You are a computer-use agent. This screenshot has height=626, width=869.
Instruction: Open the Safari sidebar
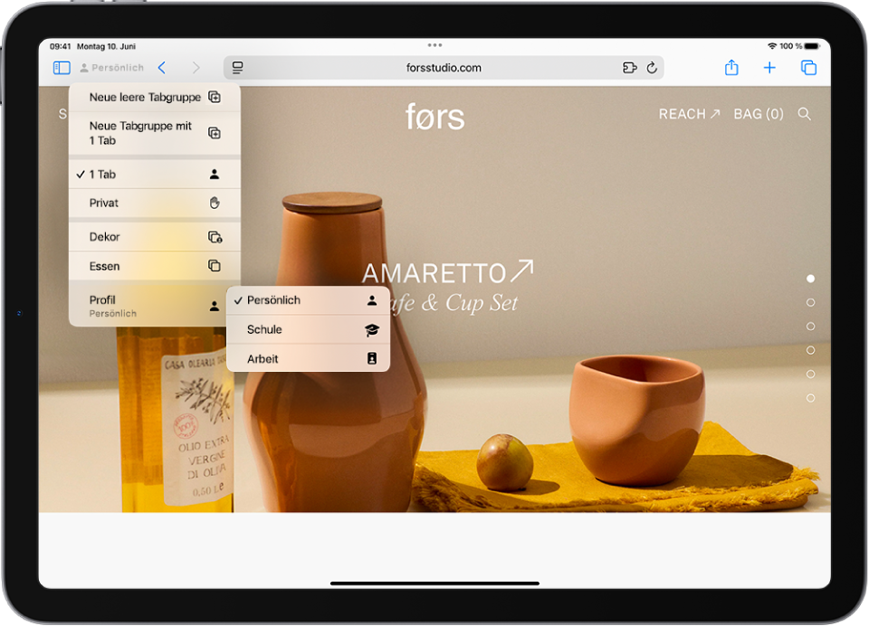(61, 67)
